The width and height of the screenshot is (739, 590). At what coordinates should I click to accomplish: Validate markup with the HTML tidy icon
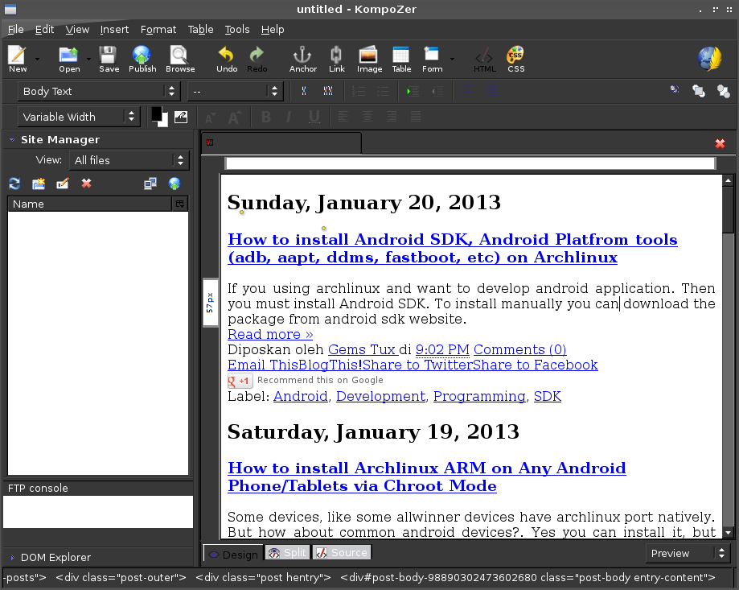coord(484,58)
